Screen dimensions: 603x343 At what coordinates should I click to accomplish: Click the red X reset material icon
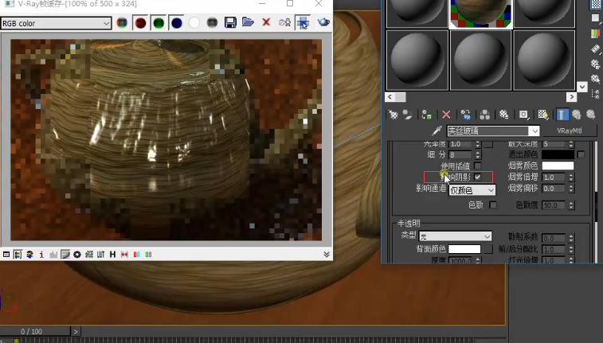(x=446, y=115)
